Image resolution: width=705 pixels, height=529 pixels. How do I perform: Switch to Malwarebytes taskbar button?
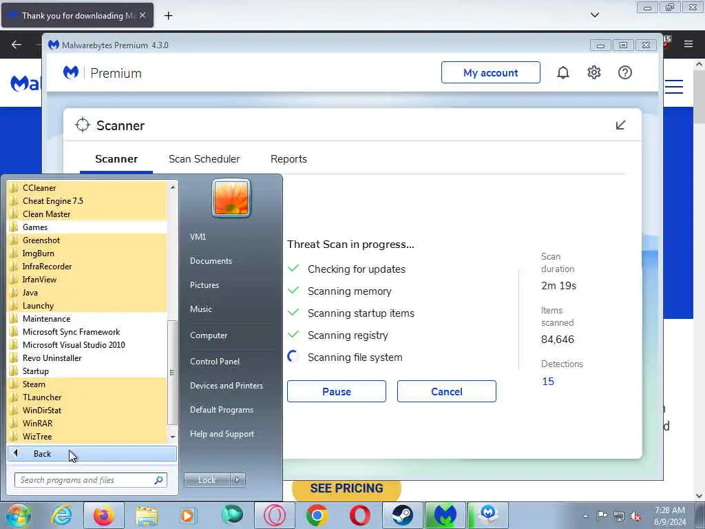(445, 515)
